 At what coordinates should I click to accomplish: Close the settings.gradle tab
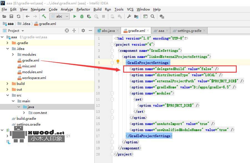[x=204, y=30]
